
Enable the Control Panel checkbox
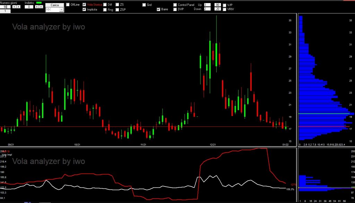175,5
